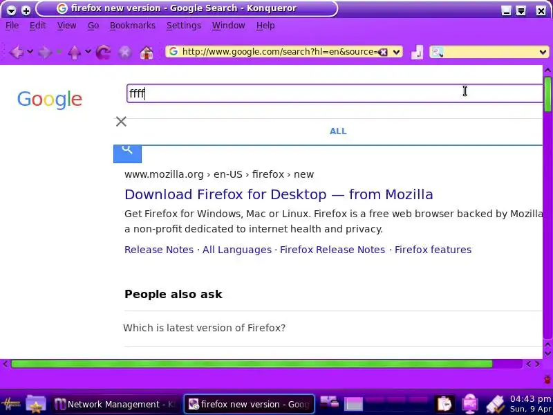Select the ALL results tab
Viewport: 553px width, 415px height.
click(x=338, y=131)
